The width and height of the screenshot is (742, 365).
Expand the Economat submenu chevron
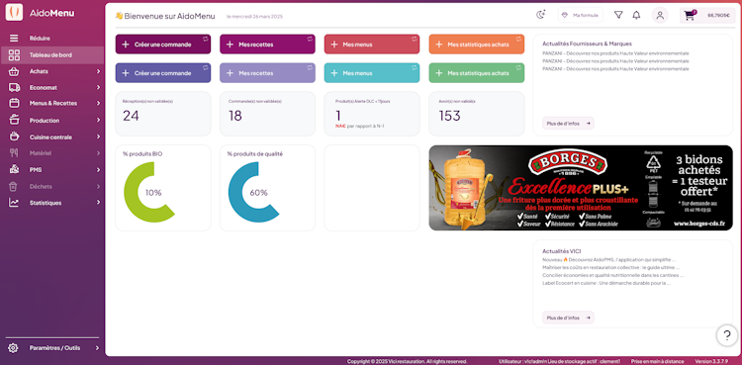click(x=98, y=88)
